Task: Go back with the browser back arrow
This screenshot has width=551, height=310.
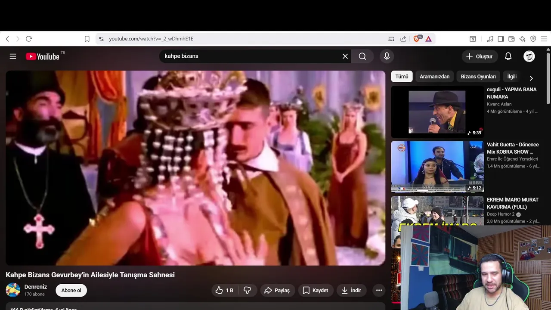Action: (x=7, y=39)
